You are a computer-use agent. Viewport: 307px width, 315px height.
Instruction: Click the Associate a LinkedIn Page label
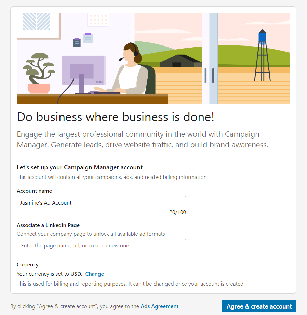[x=48, y=225]
